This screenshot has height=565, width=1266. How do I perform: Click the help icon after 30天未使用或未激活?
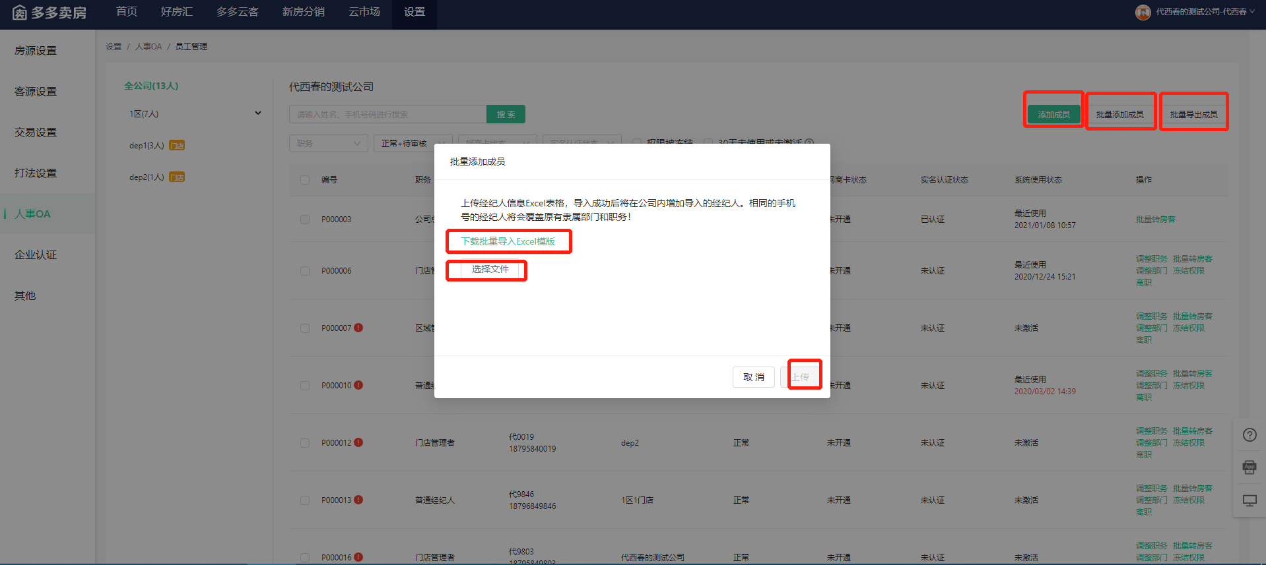coord(809,142)
